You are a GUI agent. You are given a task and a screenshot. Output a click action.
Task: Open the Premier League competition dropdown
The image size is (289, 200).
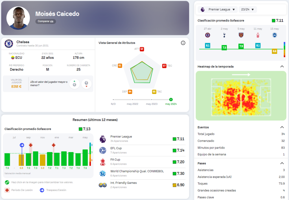click(218, 10)
